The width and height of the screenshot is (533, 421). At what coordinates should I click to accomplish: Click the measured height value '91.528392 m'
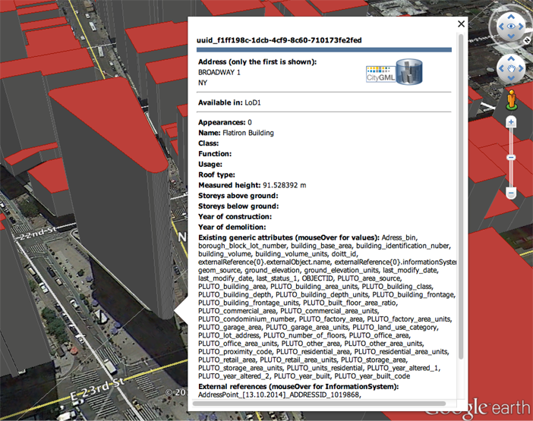click(x=285, y=185)
